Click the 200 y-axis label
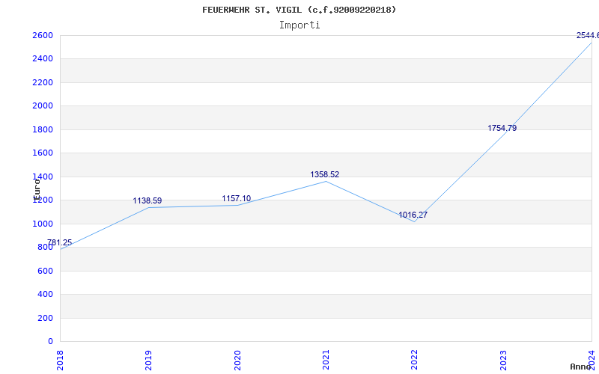The height and width of the screenshot is (374, 599). (x=45, y=319)
